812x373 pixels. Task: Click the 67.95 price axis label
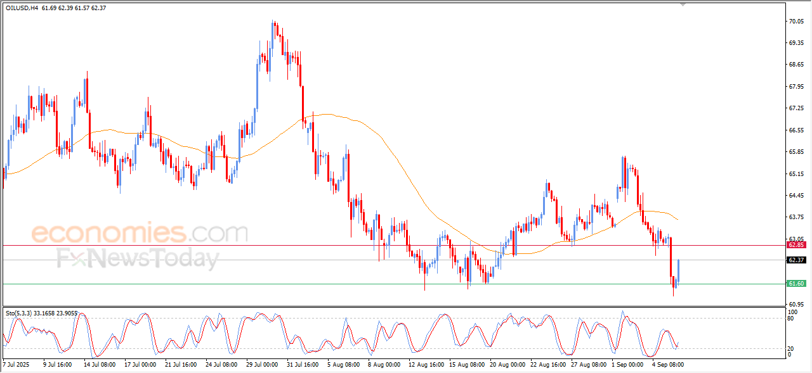[797, 87]
